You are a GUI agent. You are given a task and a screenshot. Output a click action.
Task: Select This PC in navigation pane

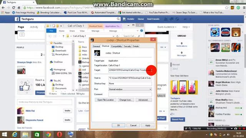[x=57, y=81]
